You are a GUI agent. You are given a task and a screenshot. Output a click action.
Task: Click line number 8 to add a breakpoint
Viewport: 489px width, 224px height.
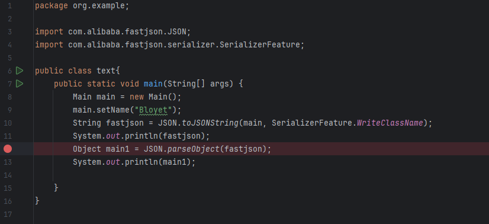9,97
